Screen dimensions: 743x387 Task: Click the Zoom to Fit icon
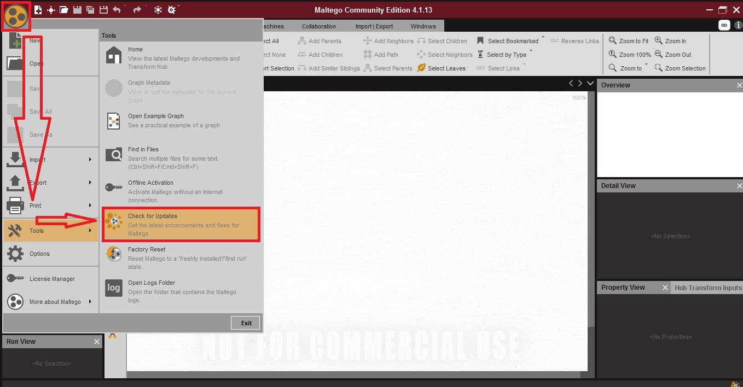coord(613,40)
